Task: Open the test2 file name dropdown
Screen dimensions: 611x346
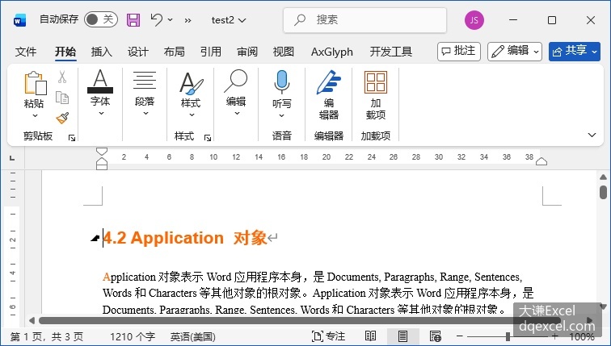Action: (x=229, y=20)
